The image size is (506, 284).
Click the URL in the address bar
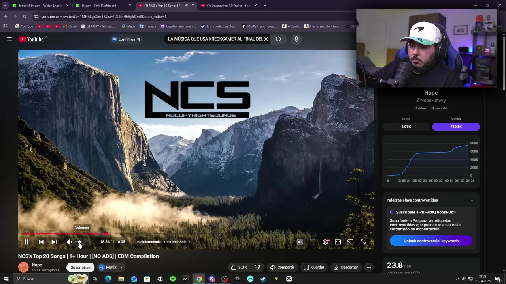(104, 17)
